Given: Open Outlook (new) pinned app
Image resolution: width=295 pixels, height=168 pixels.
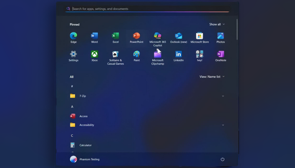Looking at the screenshot, I should point(179,38).
